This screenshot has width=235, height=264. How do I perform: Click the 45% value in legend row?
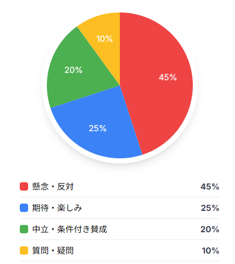click(x=210, y=187)
